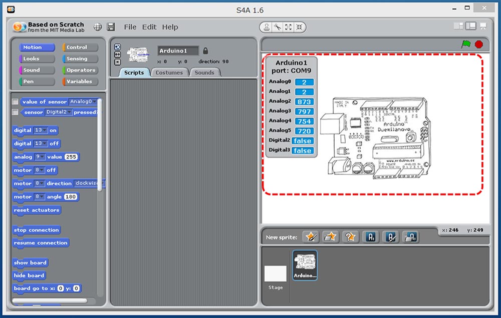Open pin 9 dropdown on analog value block
This screenshot has width=501, height=318.
[x=40, y=157]
